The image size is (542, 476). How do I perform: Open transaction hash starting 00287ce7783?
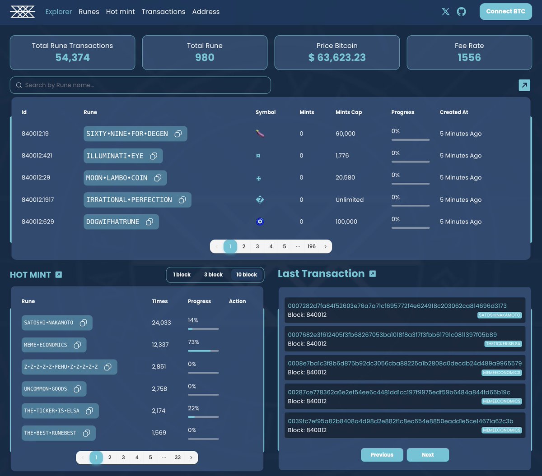[399, 392]
